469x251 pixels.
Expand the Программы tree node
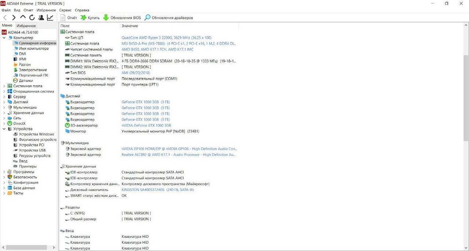pos(4,172)
